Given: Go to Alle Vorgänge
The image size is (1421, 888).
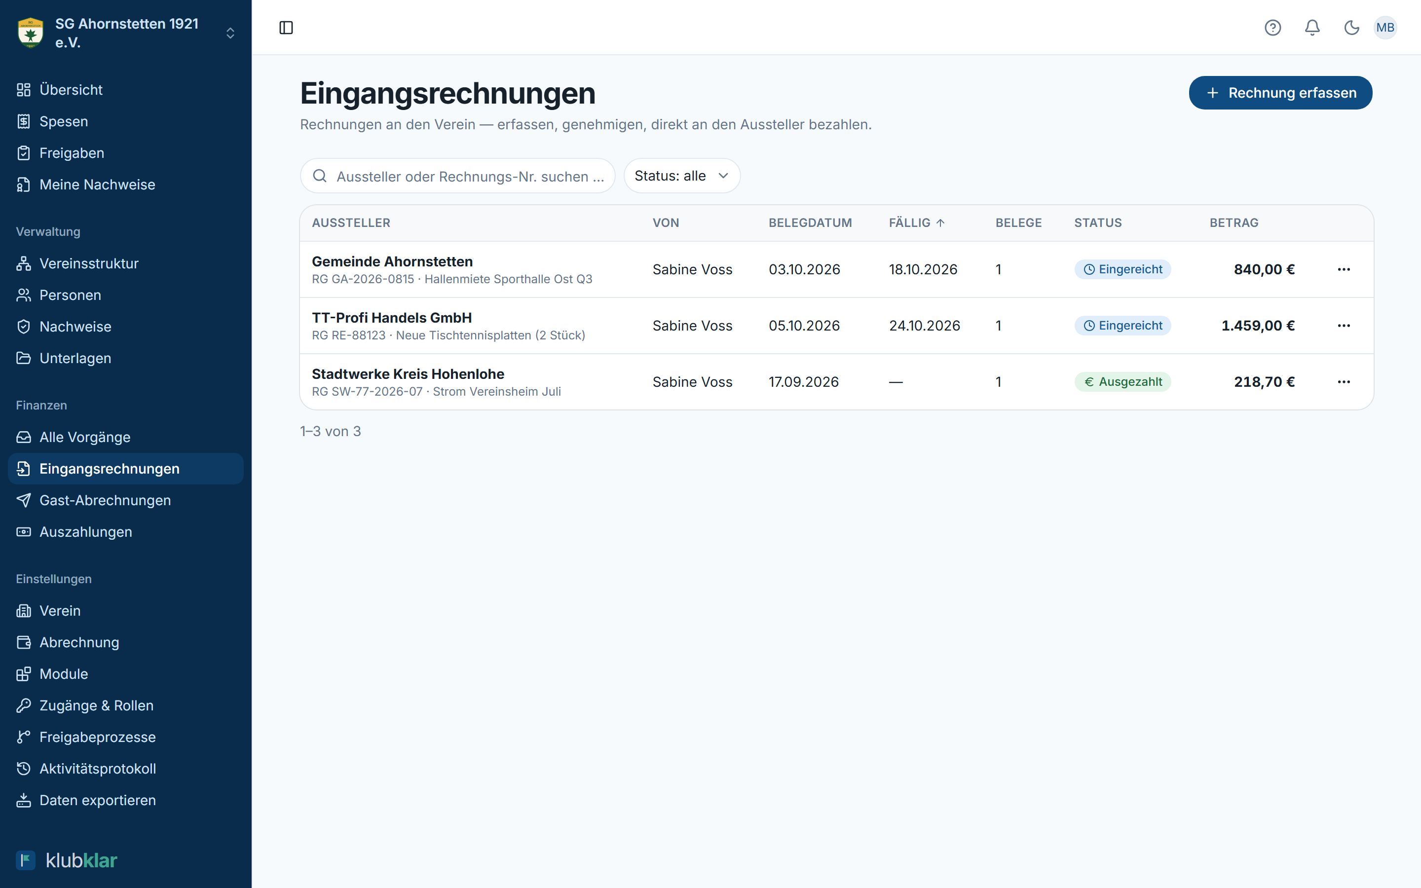Looking at the screenshot, I should pos(126,438).
